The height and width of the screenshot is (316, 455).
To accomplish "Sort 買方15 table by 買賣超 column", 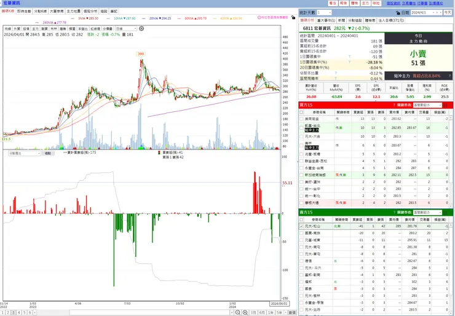I will coord(358,113).
